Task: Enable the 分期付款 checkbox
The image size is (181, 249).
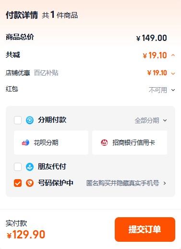Action: pyautogui.click(x=18, y=120)
